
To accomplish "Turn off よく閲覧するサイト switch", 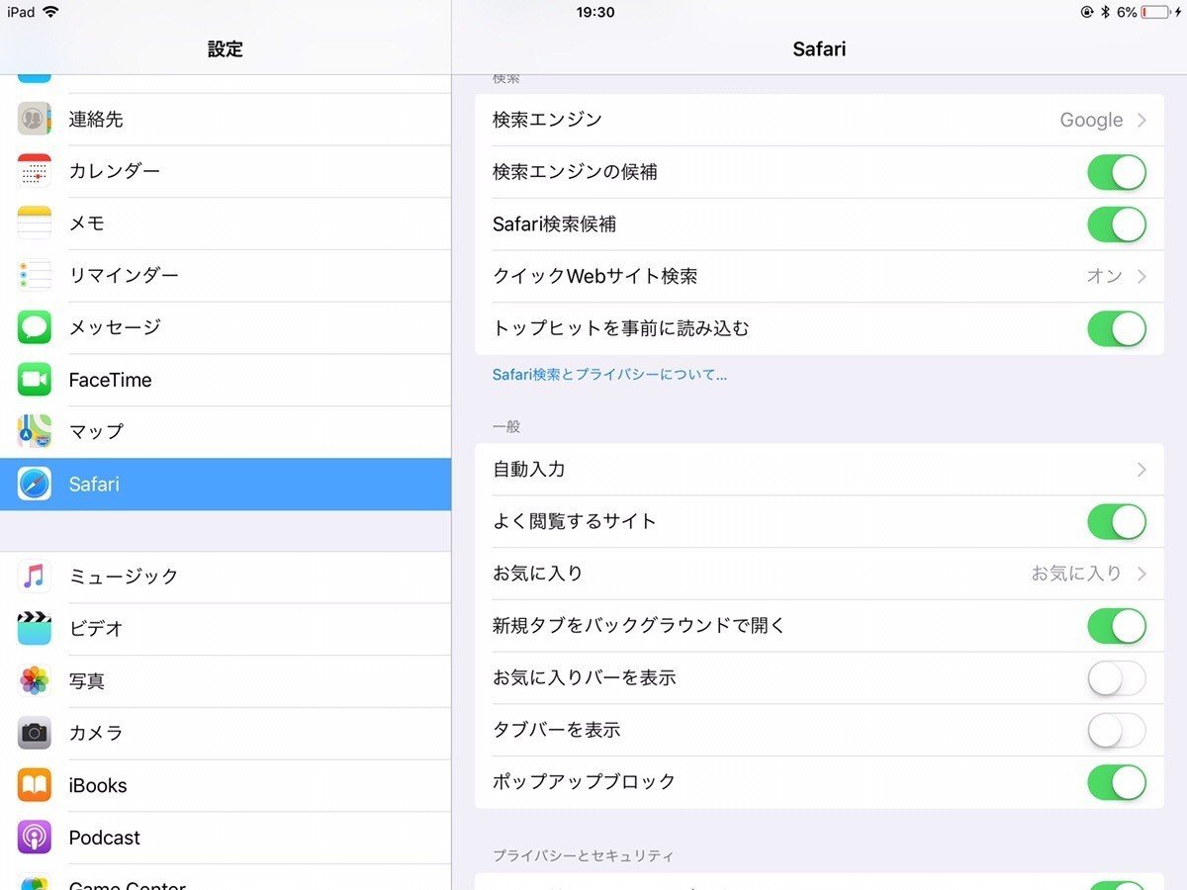I will click(x=1117, y=521).
